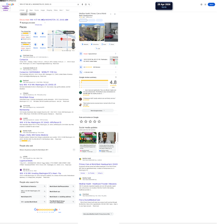The image size is (218, 224).
Task: Rate five stars under Rate and review
Action: click(x=99, y=121)
